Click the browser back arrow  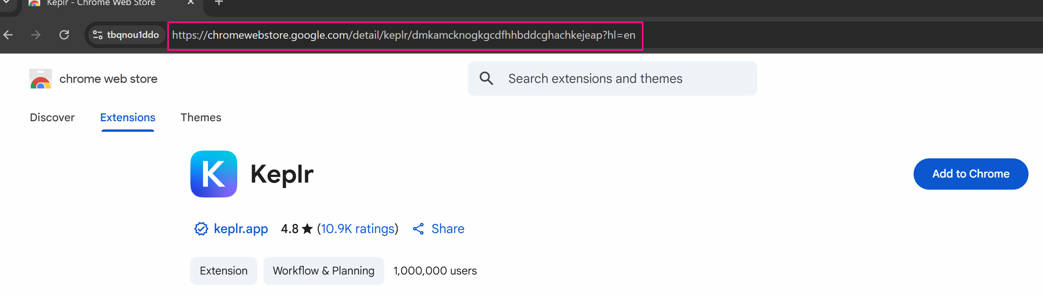point(8,35)
